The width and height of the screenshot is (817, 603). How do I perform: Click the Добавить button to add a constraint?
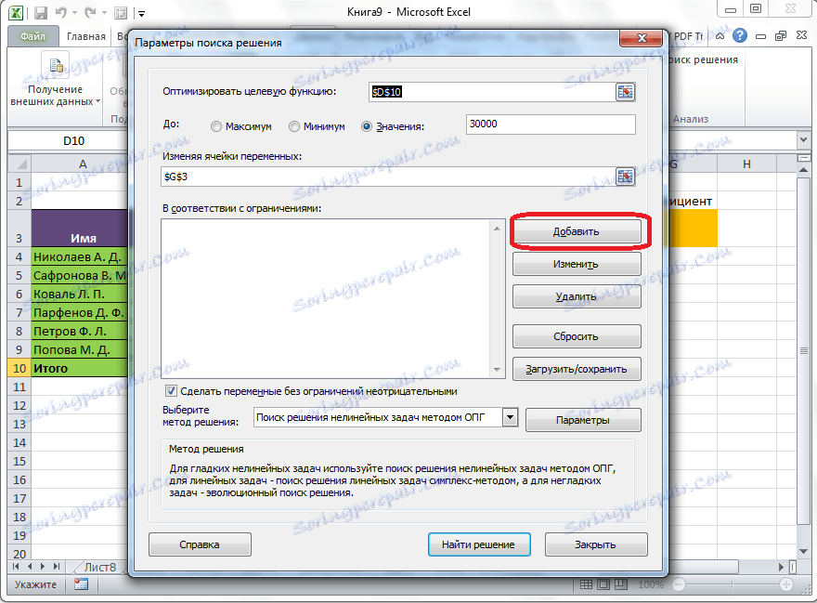[x=577, y=230]
